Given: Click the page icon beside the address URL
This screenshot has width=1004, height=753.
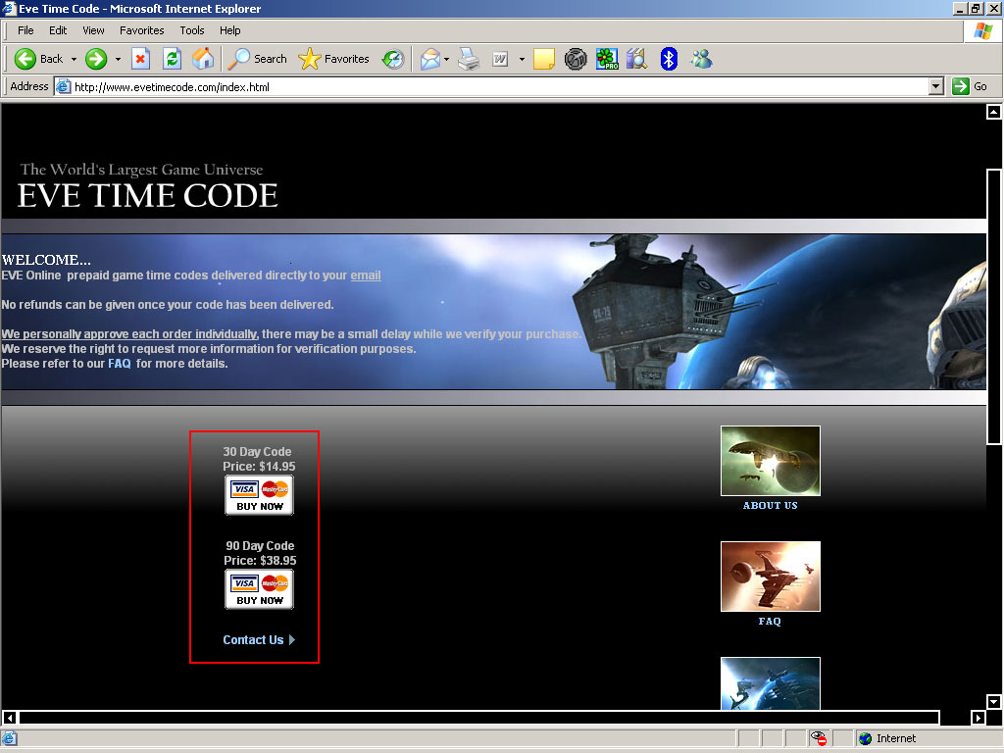Looking at the screenshot, I should tap(63, 86).
